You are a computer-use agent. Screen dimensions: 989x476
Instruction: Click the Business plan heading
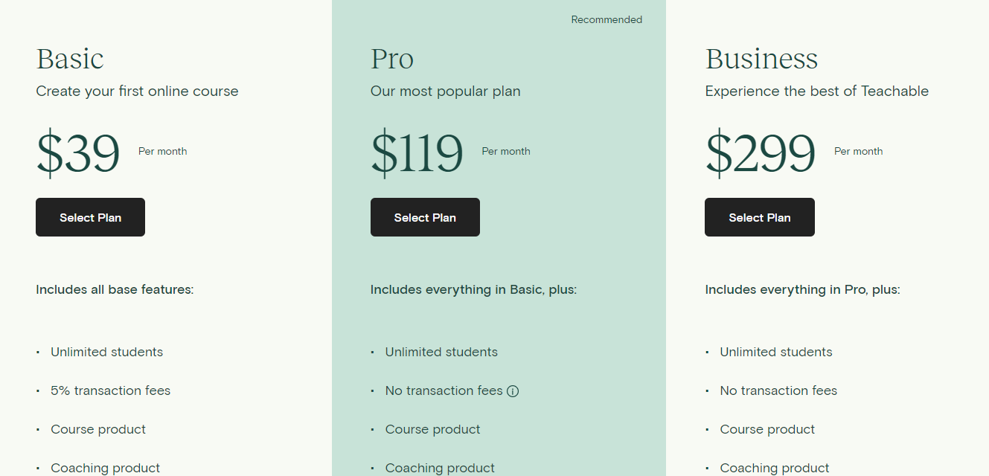pyautogui.click(x=761, y=59)
